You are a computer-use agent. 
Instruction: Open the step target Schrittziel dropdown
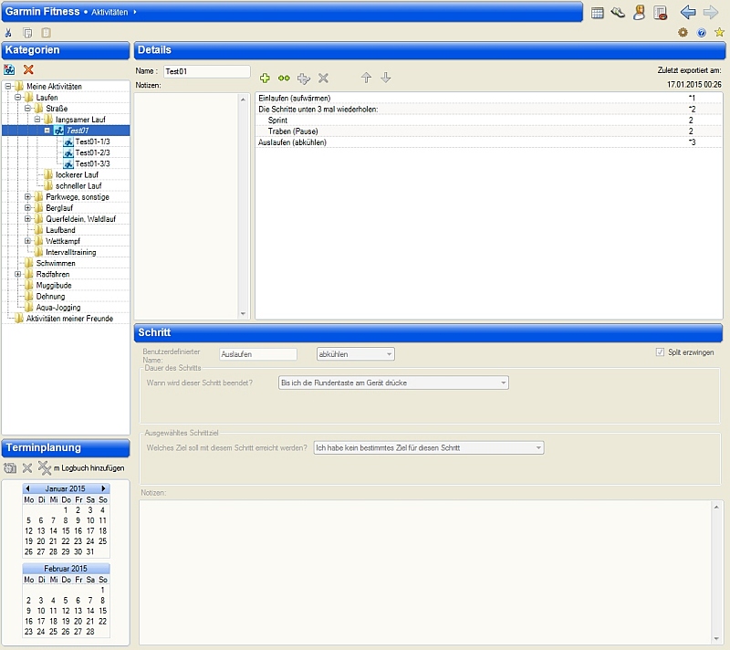tap(428, 448)
